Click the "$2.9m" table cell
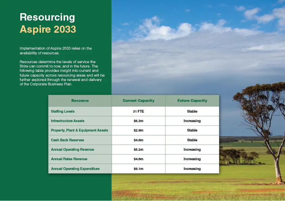285x201 pixels. click(138, 130)
